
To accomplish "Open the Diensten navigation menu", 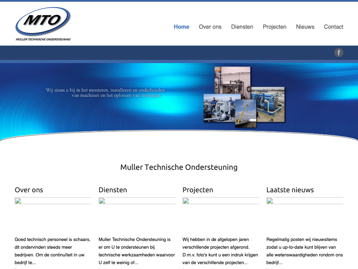I will (242, 27).
